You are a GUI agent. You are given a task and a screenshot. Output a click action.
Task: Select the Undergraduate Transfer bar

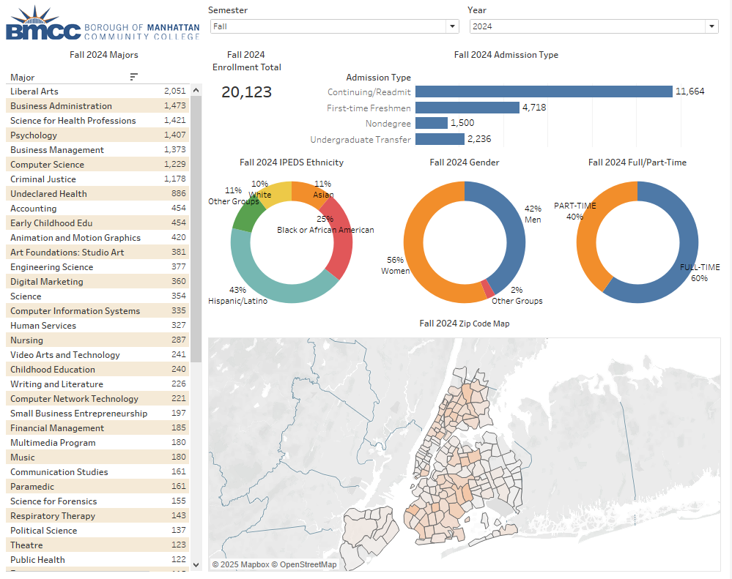click(440, 139)
